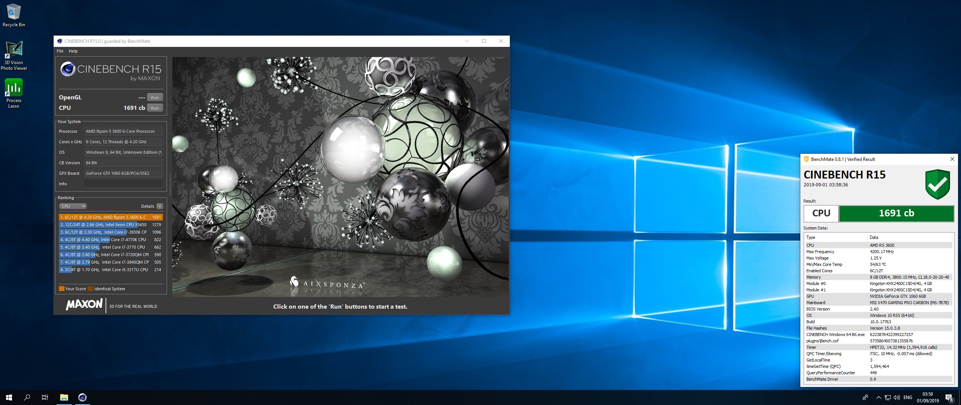Select ranking row AMD Ryzen 5 3600 1691
This screenshot has height=405, width=961.
click(111, 217)
